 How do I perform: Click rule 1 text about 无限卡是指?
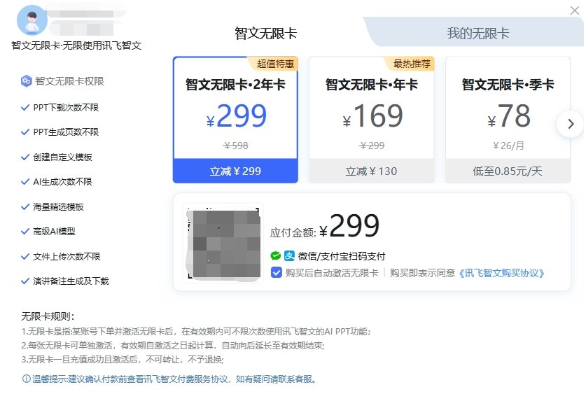coord(196,331)
